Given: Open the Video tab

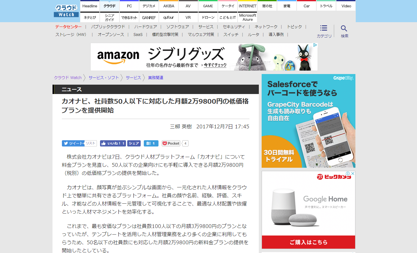Looking at the screenshot, I should [x=346, y=6].
